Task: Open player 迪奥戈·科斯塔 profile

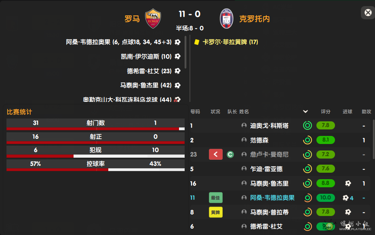Action: pyautogui.click(x=269, y=125)
